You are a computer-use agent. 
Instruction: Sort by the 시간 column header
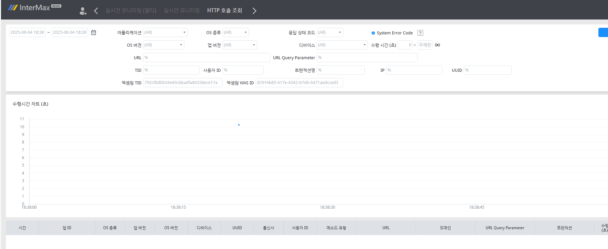(22, 228)
